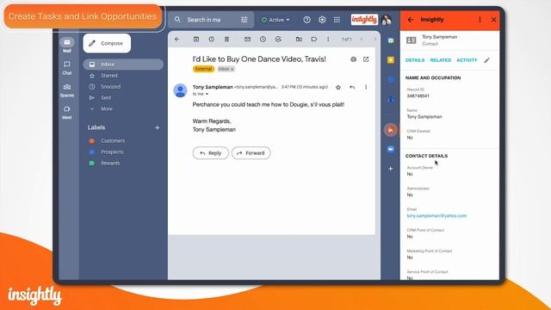Move email to a folder

pyautogui.click(x=299, y=39)
